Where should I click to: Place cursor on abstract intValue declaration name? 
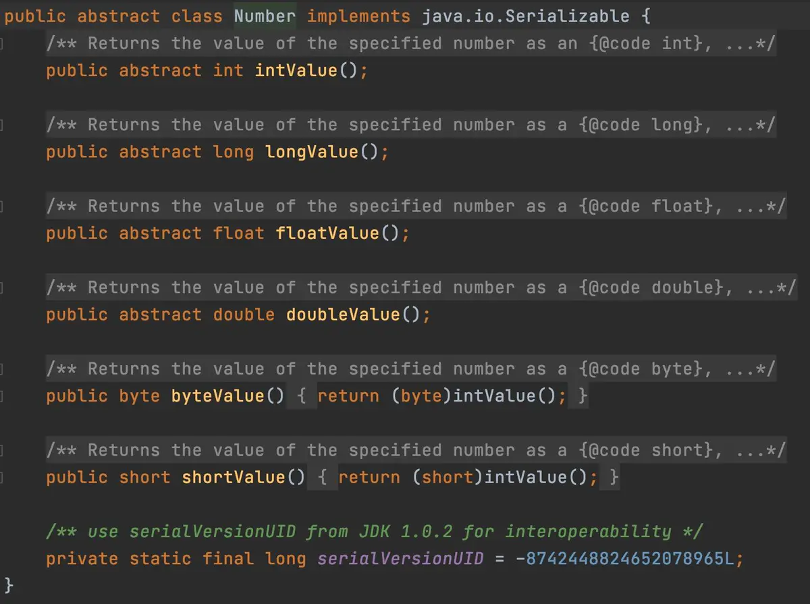click(296, 71)
